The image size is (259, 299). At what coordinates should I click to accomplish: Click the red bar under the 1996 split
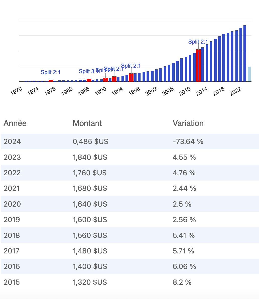131,77
